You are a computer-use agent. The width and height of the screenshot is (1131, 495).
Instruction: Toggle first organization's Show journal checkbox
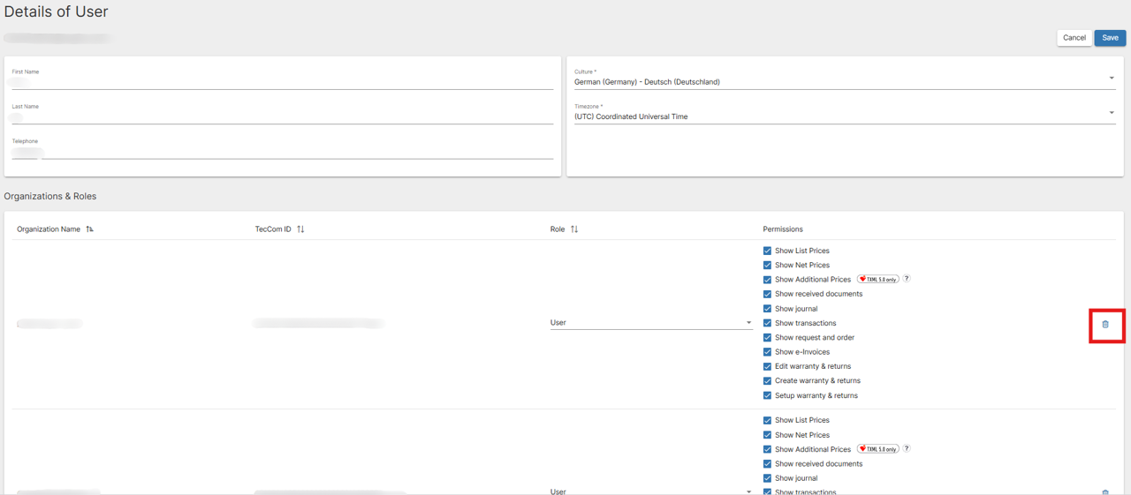[x=767, y=309]
